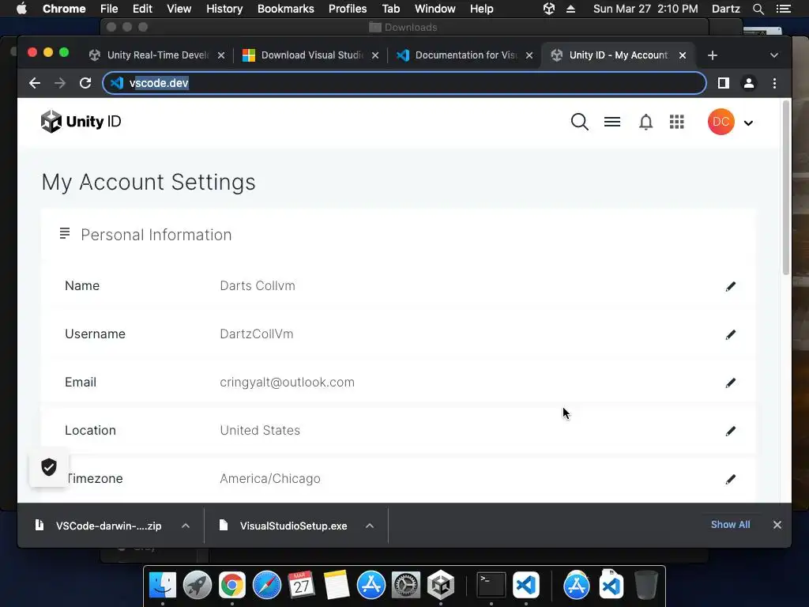Open Control Center in menu bar
The width and height of the screenshot is (809, 607).
click(783, 9)
